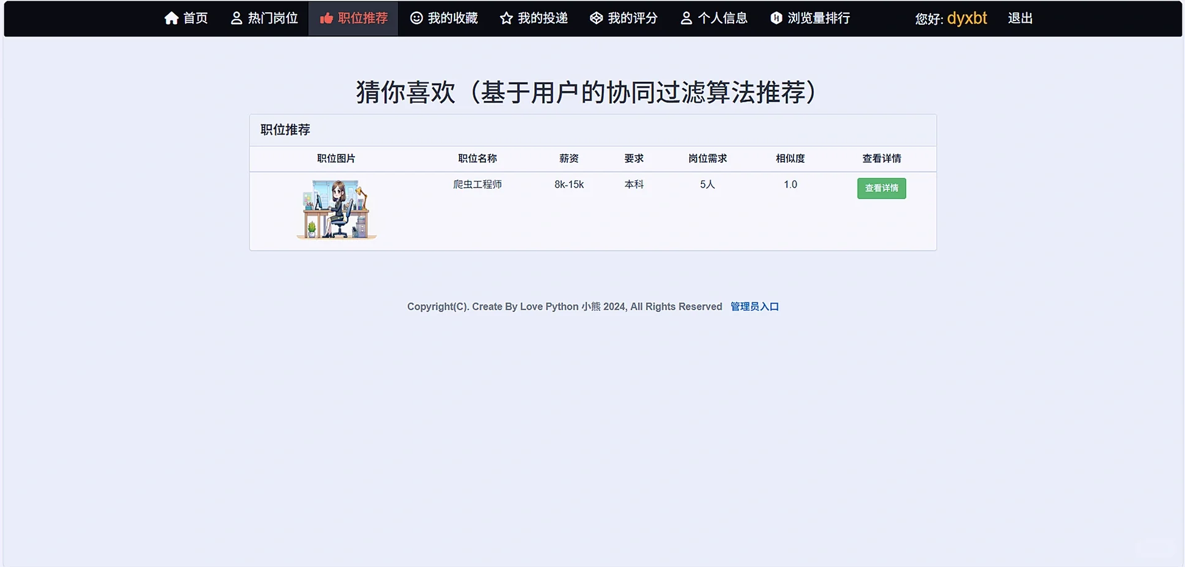Click the 相似度 column header
Screen dimensions: 1185x567
click(x=790, y=159)
